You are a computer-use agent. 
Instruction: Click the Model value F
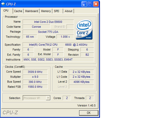[58, 50]
